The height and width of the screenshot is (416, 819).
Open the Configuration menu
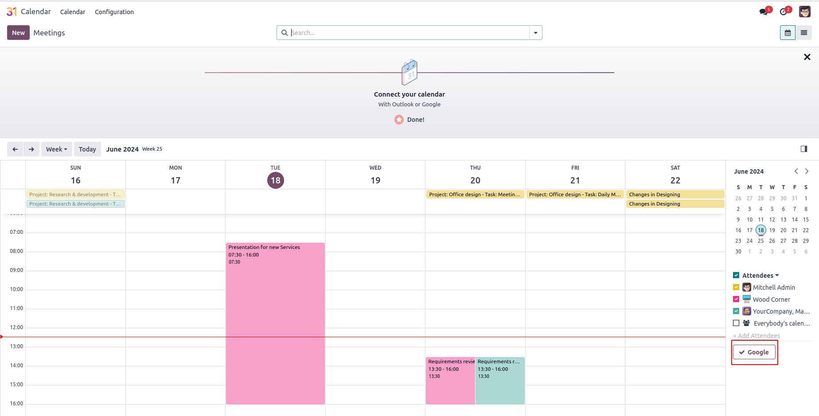pos(114,12)
